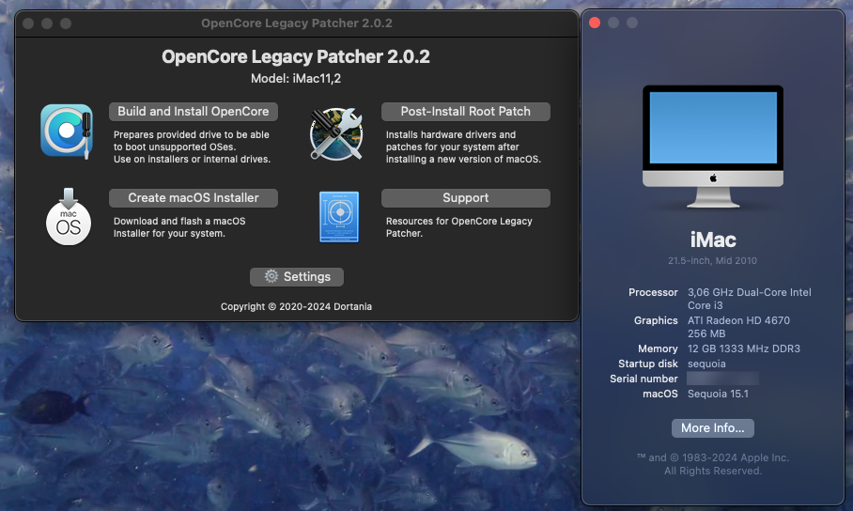The width and height of the screenshot is (853, 511).
Task: Click More Info... in About This Mac
Action: pos(713,428)
